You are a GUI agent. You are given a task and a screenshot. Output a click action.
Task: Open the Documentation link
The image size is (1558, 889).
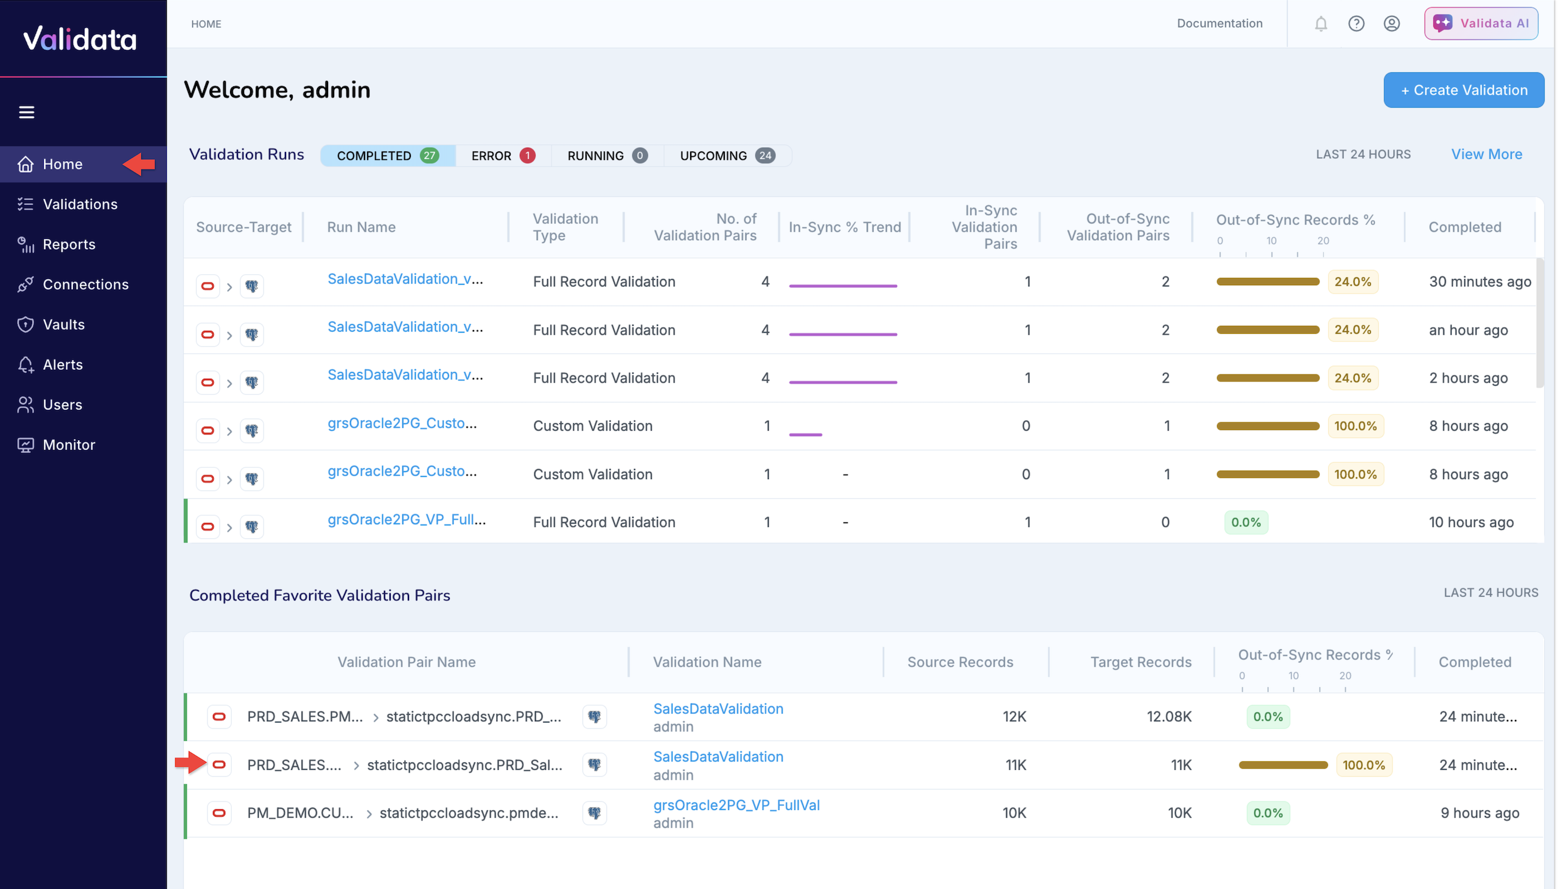tap(1219, 23)
